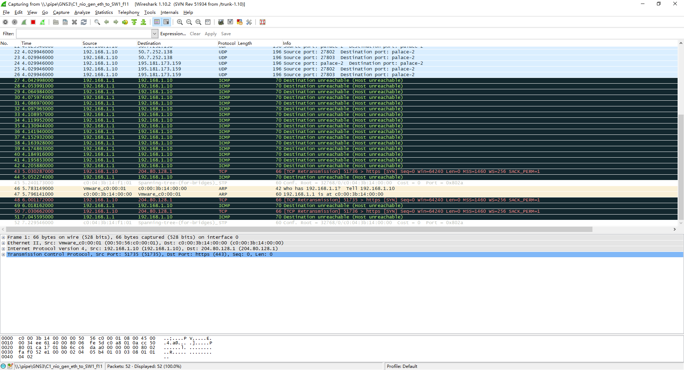The height and width of the screenshot is (370, 684).
Task: Click the Find packet magnifier icon
Action: (97, 22)
